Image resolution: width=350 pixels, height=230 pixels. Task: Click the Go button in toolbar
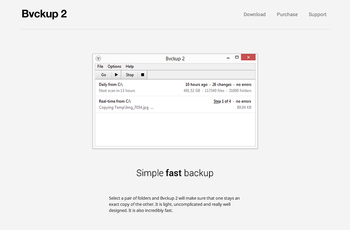(103, 75)
